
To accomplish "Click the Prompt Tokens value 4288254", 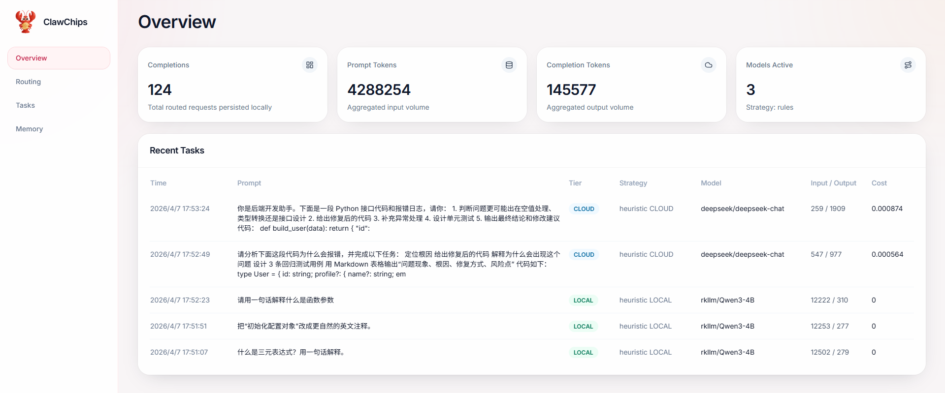I will pos(379,90).
